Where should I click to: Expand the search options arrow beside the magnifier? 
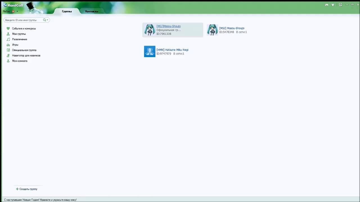tap(47, 20)
